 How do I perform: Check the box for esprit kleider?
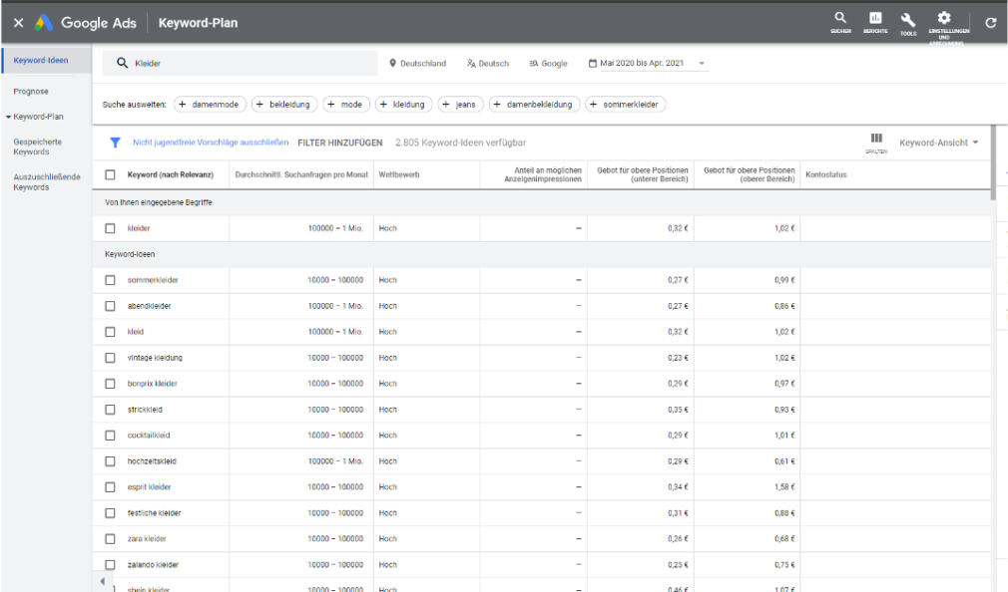click(x=110, y=487)
